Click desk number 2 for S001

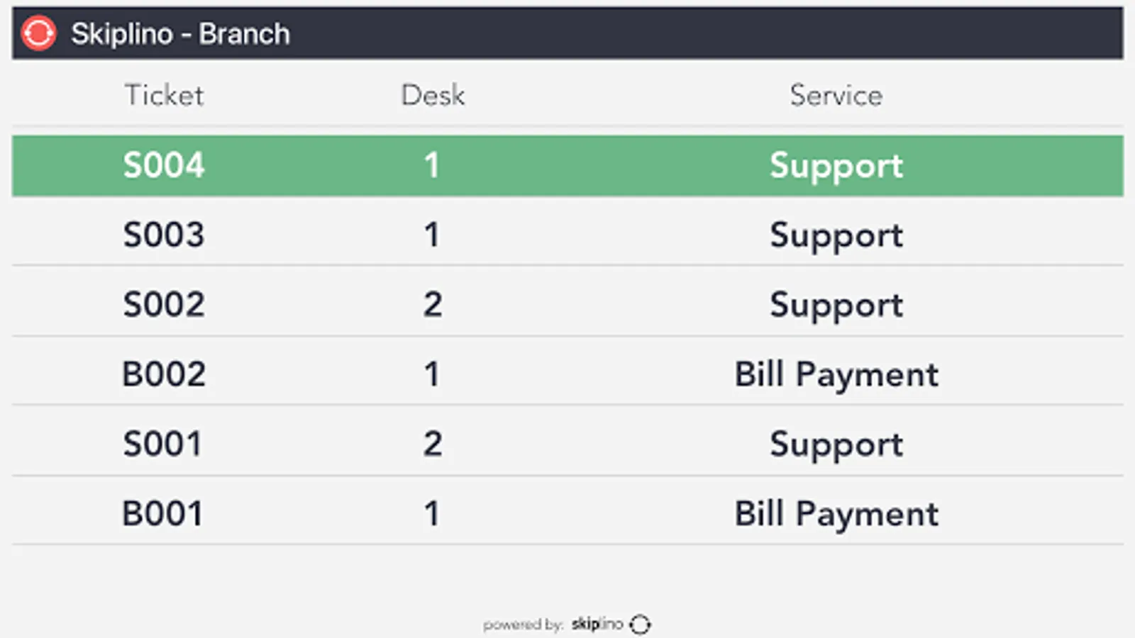(433, 444)
